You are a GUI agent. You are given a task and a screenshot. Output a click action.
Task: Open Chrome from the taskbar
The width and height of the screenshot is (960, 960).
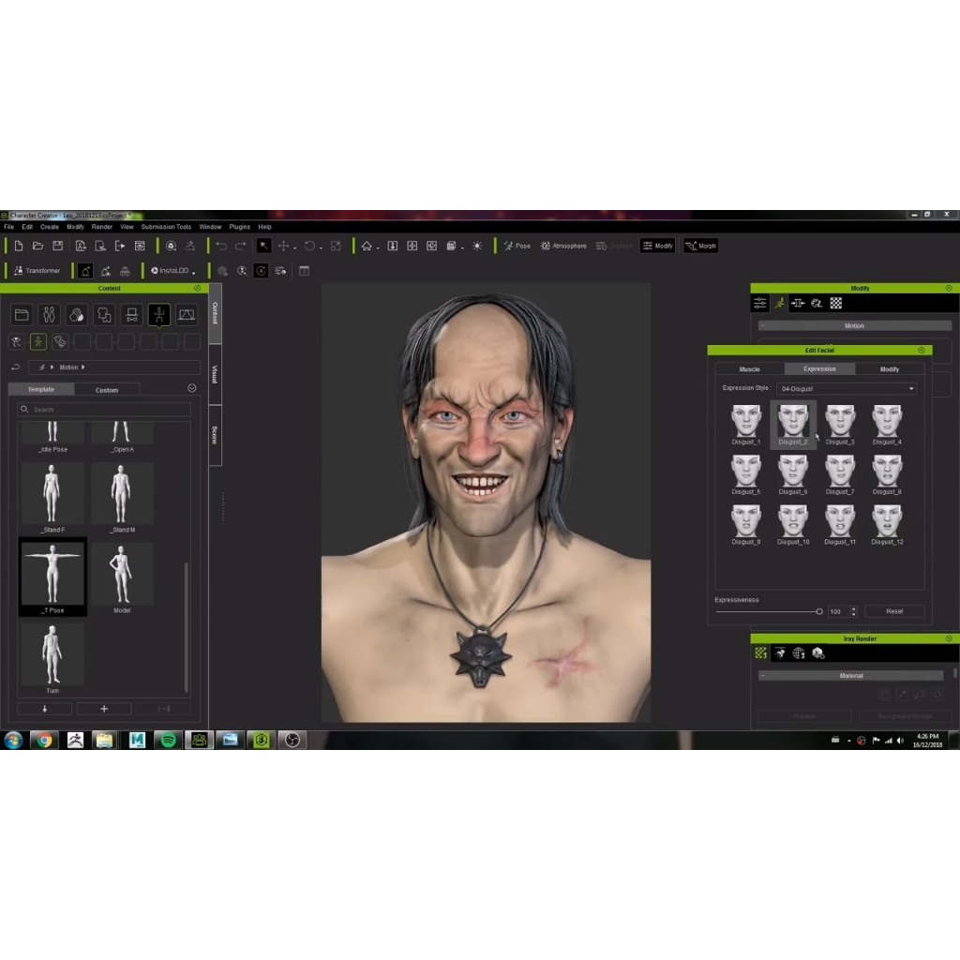(x=44, y=741)
